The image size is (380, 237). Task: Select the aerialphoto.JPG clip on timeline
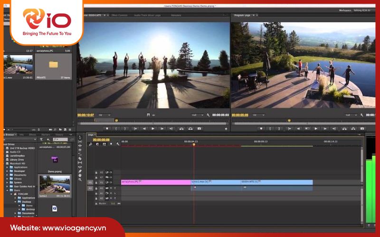click(x=156, y=182)
